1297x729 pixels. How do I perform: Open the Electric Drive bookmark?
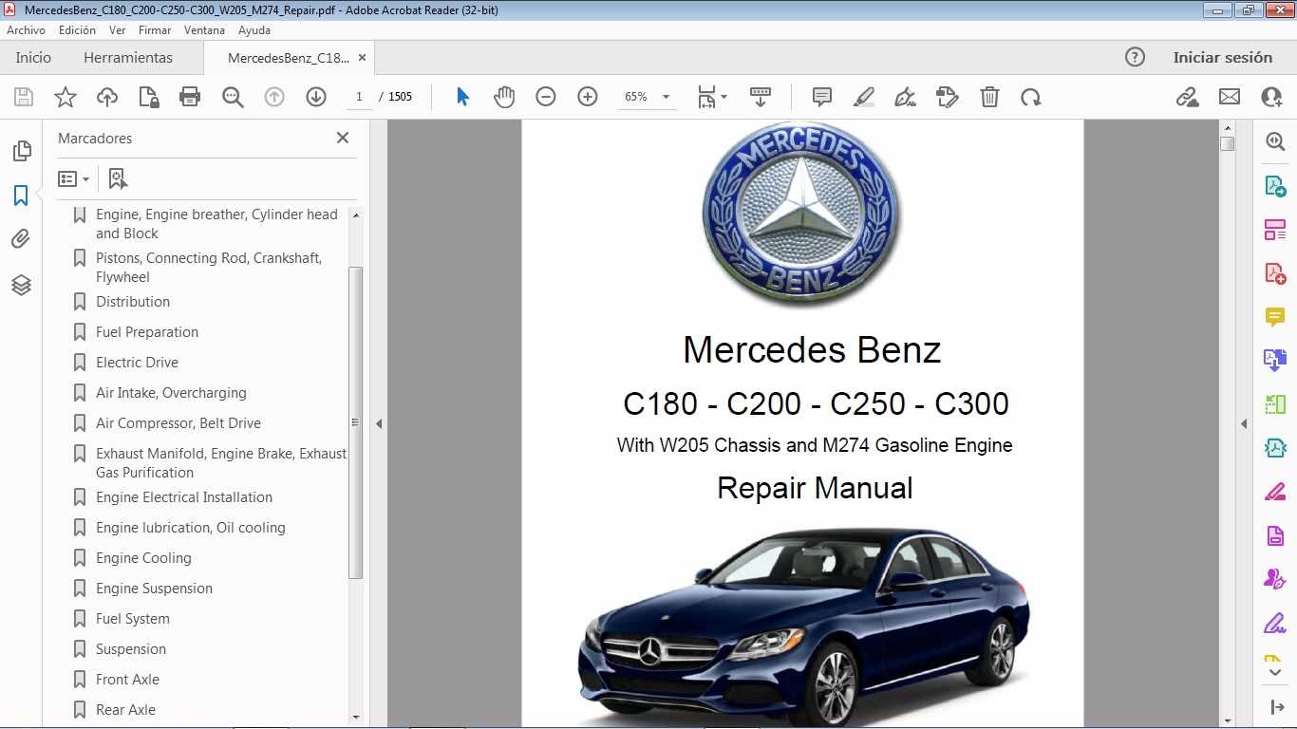click(137, 363)
